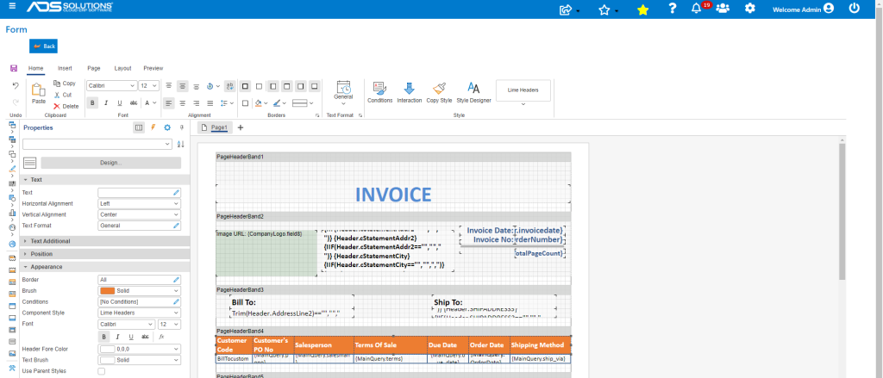The height and width of the screenshot is (378, 883).
Task: Enable Use Parent Styles checkbox
Action: (x=102, y=371)
